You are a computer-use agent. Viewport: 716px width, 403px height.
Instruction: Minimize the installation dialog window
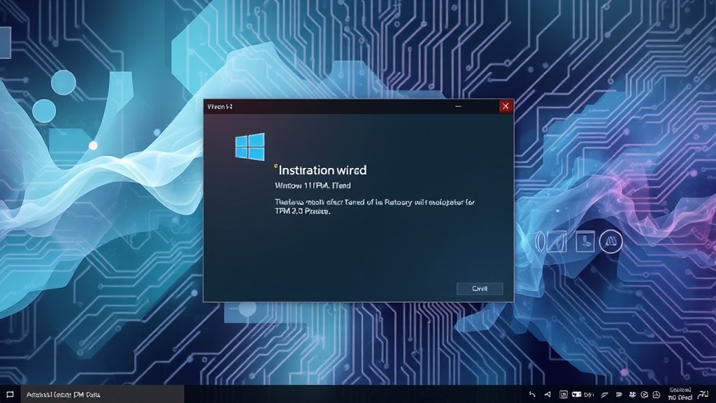tap(459, 106)
